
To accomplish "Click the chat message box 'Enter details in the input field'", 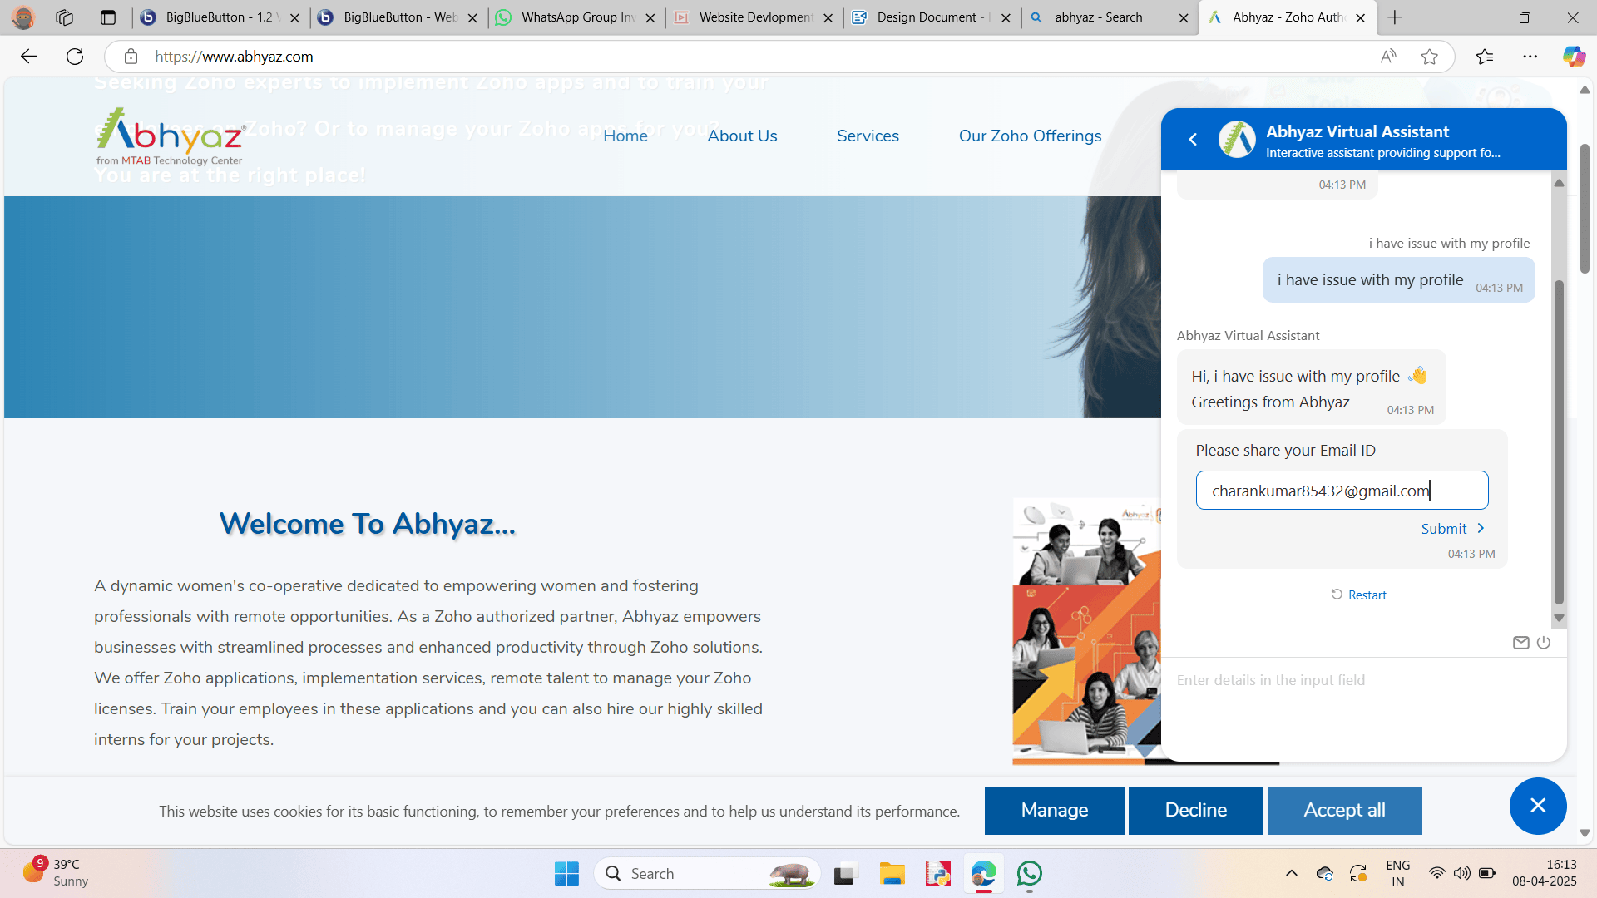I will pos(1364,680).
